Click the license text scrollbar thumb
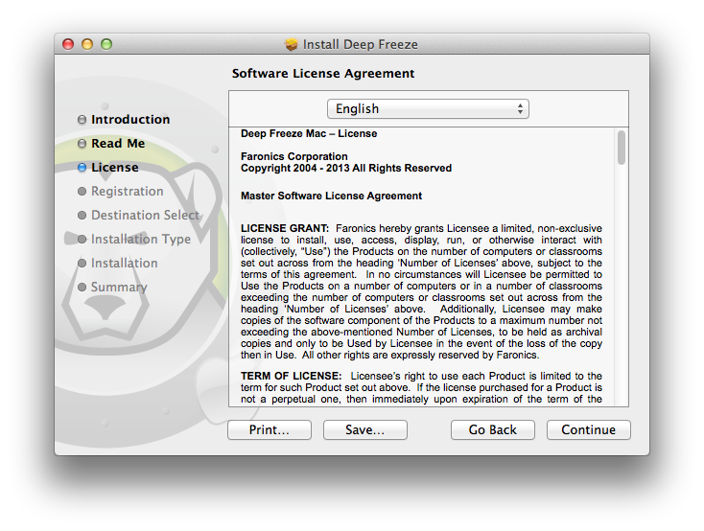Viewport: 704px width, 531px height. click(x=621, y=148)
